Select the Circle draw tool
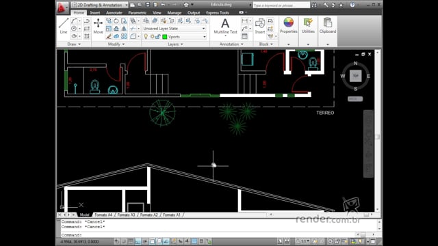The image size is (438, 246). (x=74, y=29)
